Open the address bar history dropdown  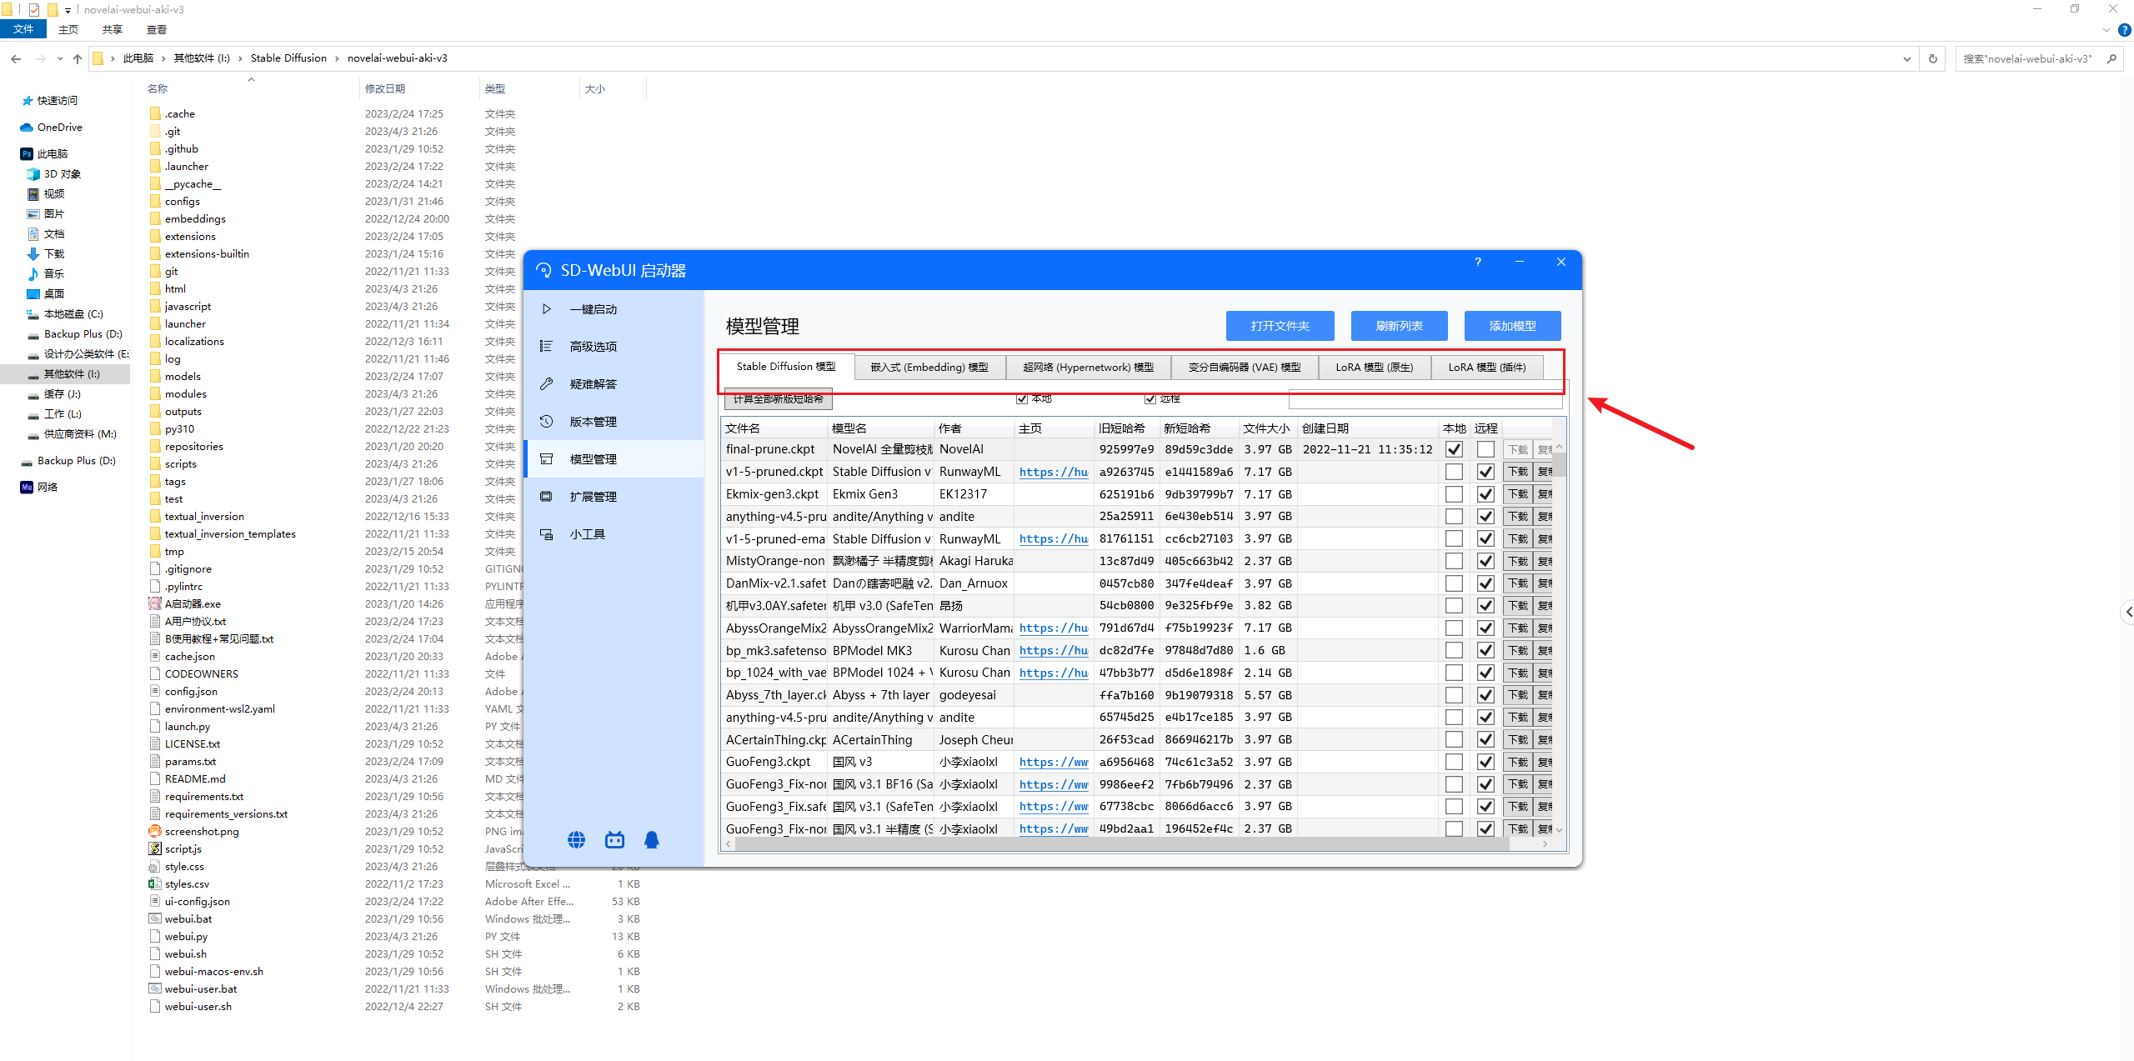click(1906, 58)
